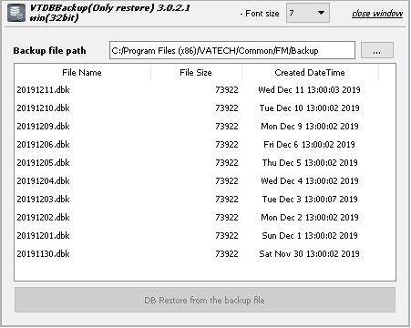The width and height of the screenshot is (411, 328).
Task: Click date Mon Dec 9 13:00:02 2019
Action: 310,127
